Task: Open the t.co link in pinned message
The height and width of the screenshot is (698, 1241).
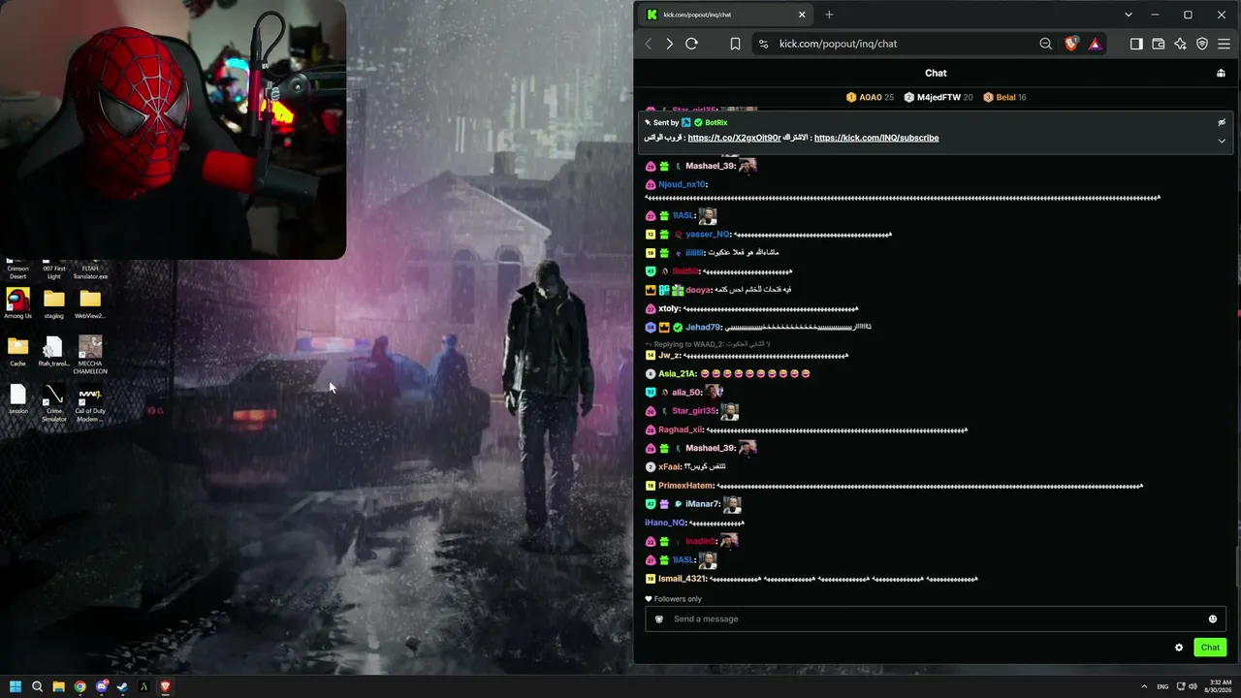Action: 734,138
